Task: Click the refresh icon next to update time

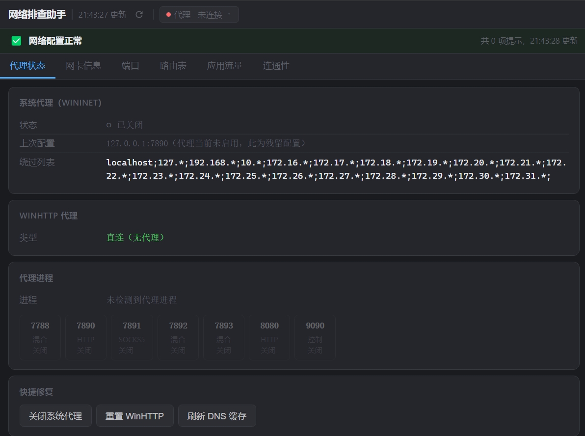Action: [139, 15]
